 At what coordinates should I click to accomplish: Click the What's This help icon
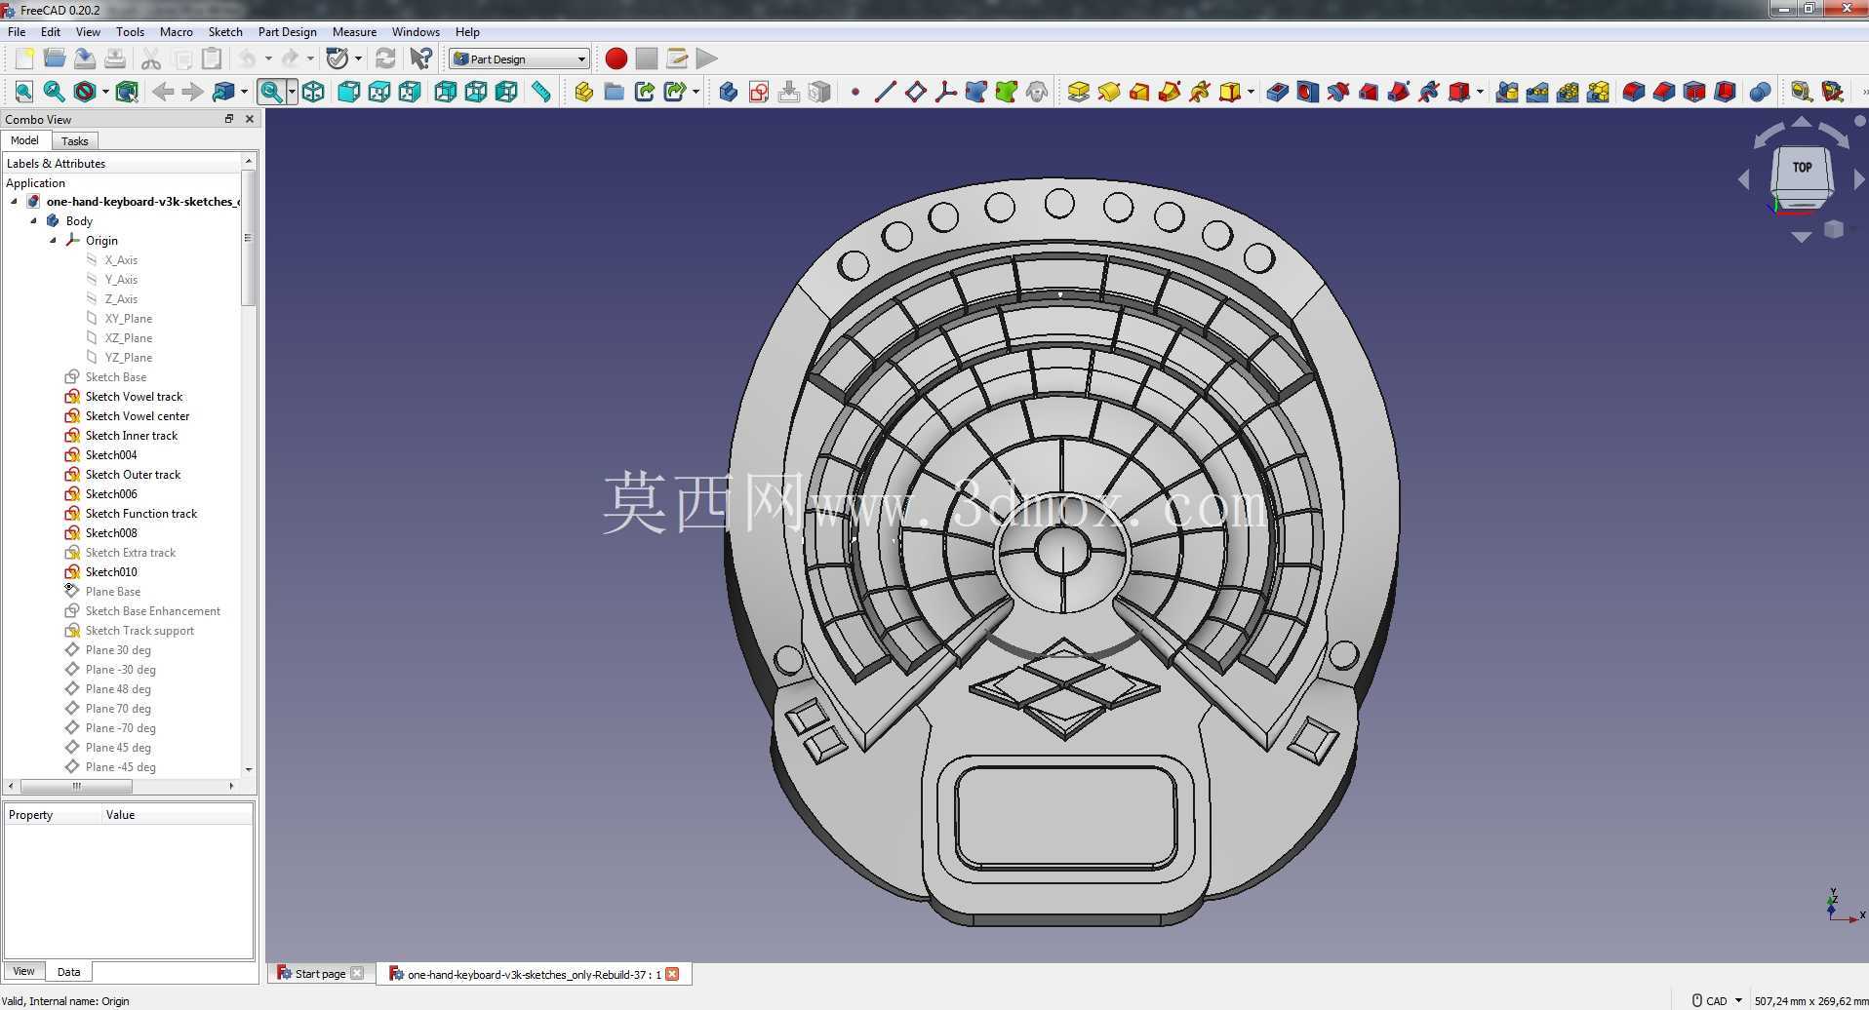coord(420,58)
